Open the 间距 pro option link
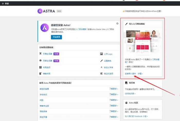 [42, 100]
